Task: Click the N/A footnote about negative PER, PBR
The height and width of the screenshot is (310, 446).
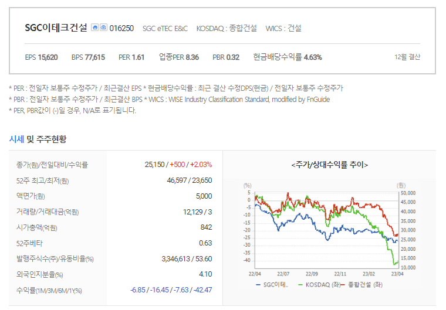Action: [73, 111]
